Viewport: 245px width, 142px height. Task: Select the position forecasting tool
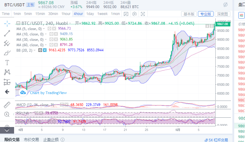[x=7, y=82]
